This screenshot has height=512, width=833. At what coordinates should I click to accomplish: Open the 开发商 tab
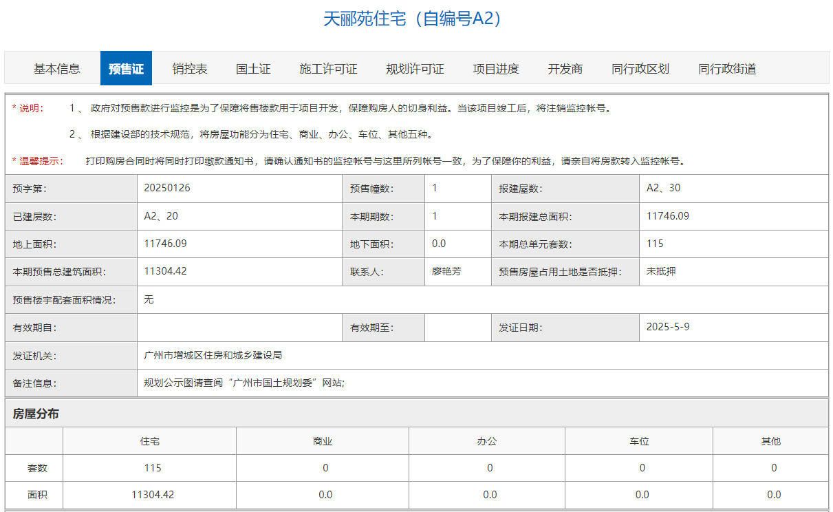[565, 69]
